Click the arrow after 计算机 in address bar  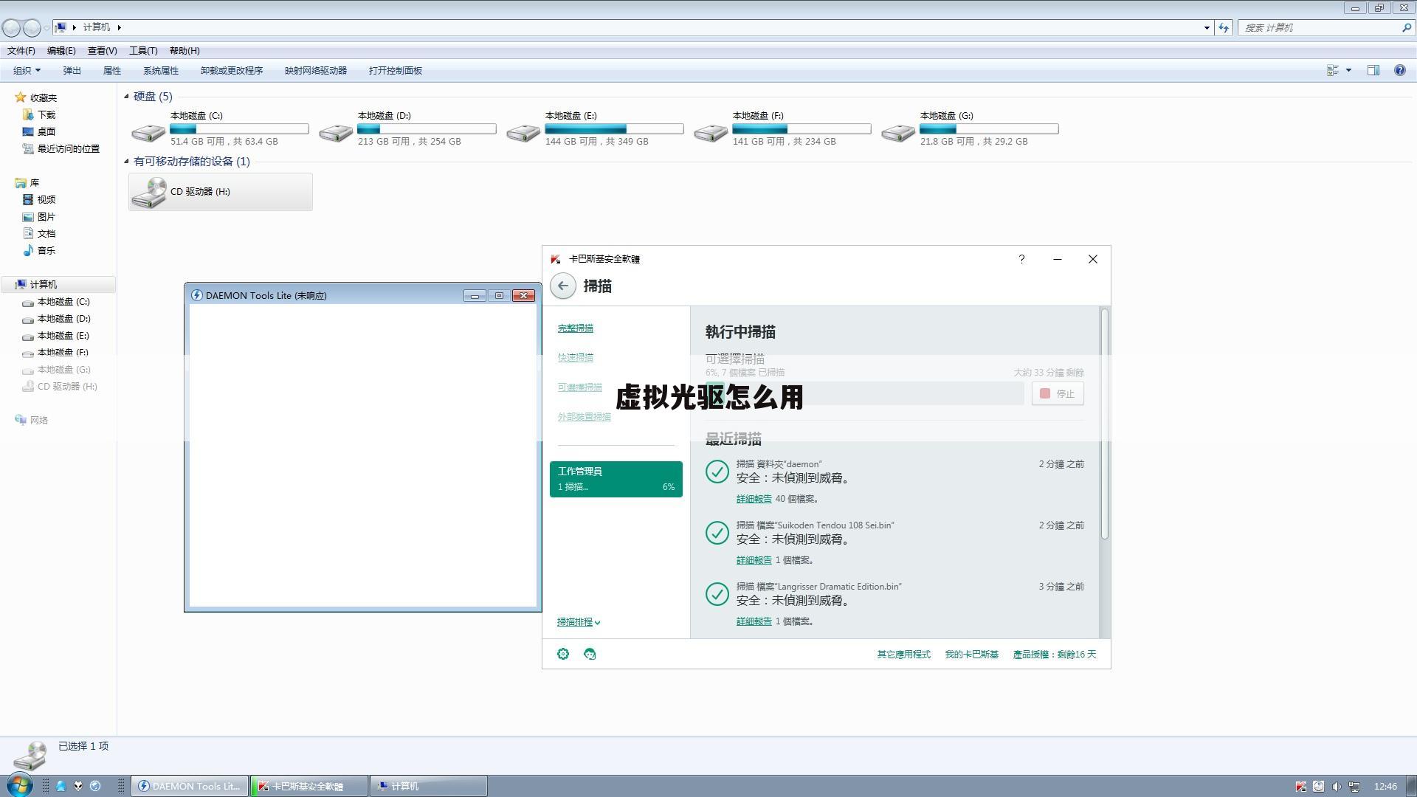[119, 27]
